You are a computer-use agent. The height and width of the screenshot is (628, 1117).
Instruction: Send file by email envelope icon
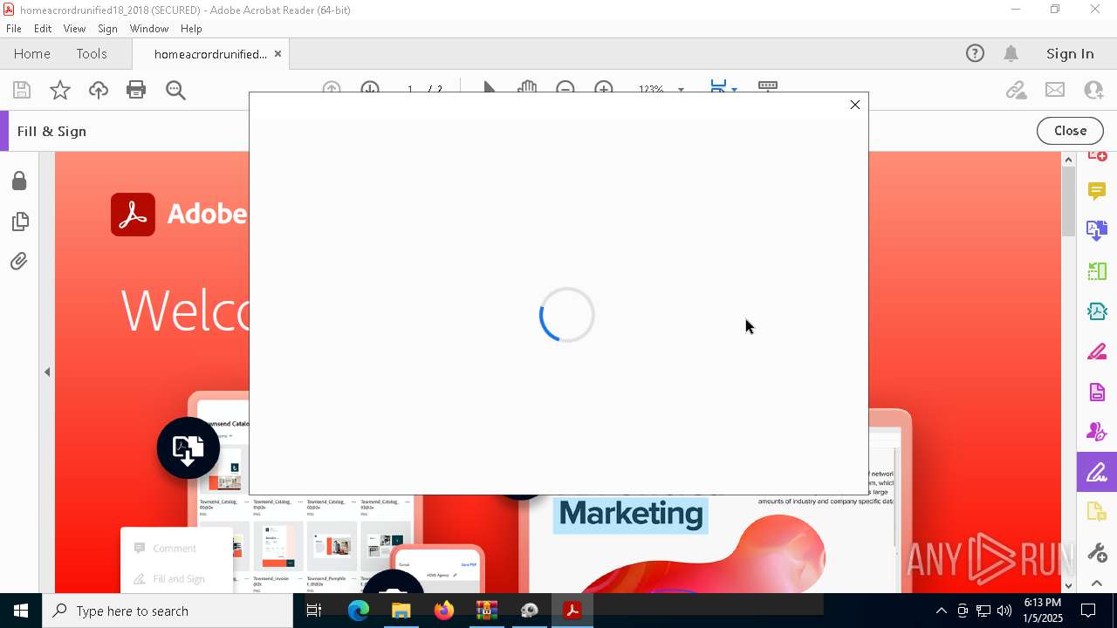[1055, 90]
